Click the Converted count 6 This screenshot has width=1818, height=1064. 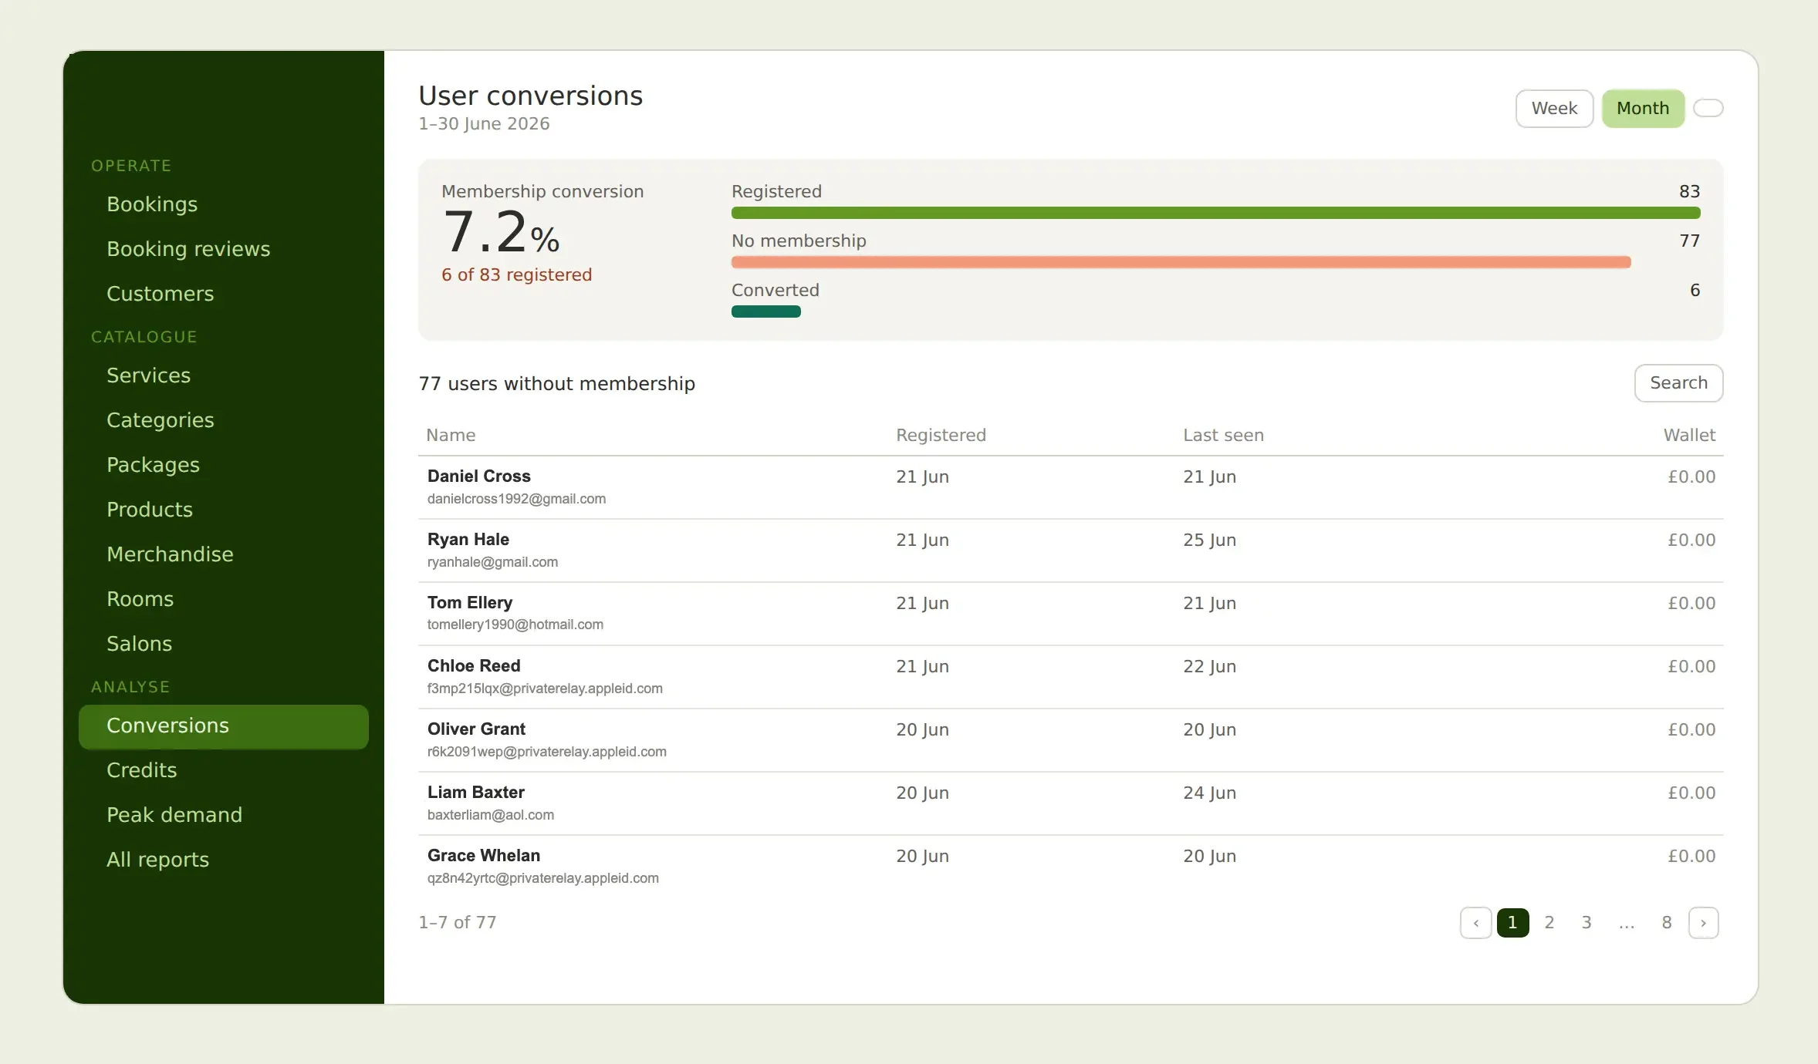point(1695,291)
